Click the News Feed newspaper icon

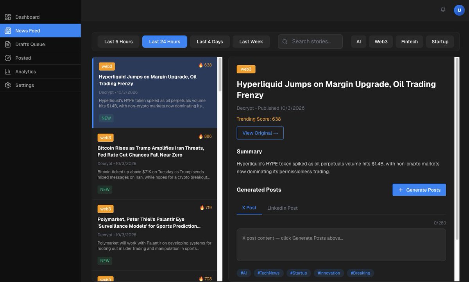coord(8,31)
